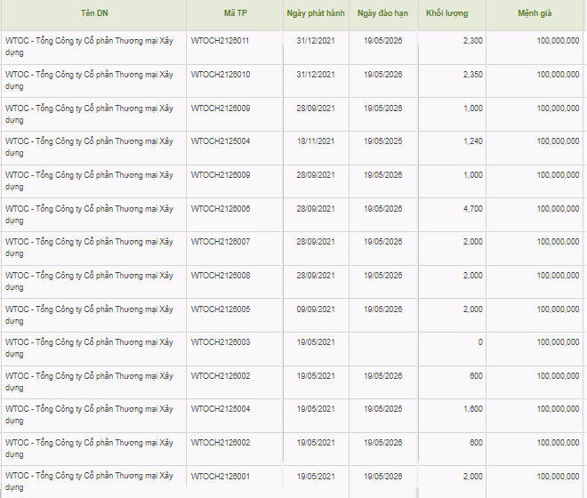Open bond code WTOCH2126008
Screen dimensions: 587x498
(x=221, y=276)
